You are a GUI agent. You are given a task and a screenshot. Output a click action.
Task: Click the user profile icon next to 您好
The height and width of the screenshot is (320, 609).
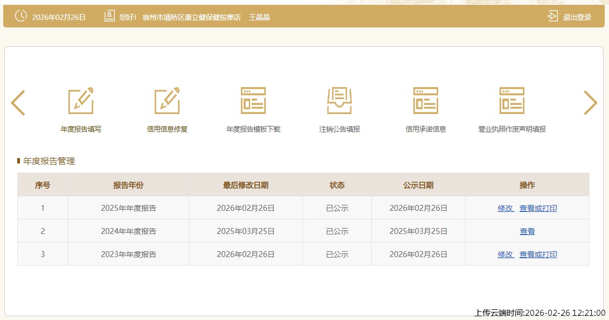point(109,17)
